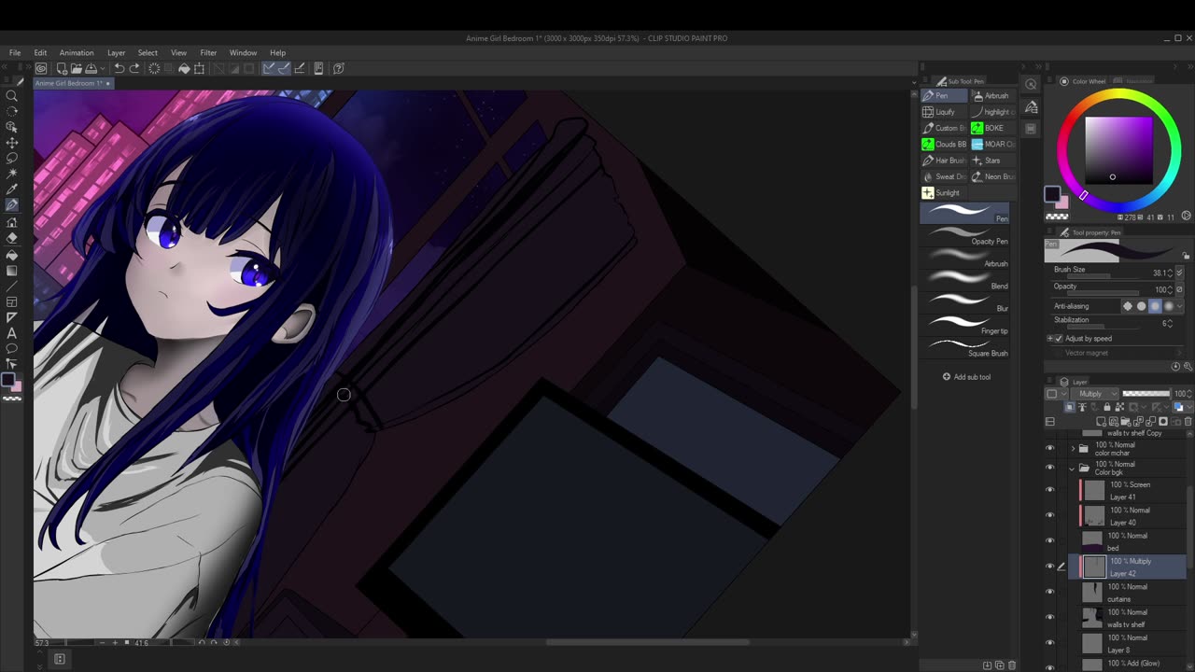
Task: Select the Text tool
Action: point(12,333)
